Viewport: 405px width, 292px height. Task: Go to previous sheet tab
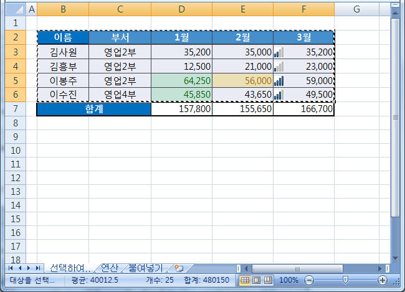tap(20, 268)
